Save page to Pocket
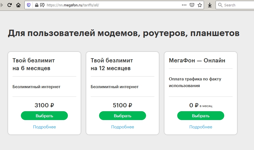The width and height of the screenshot is (254, 150). point(192,5)
